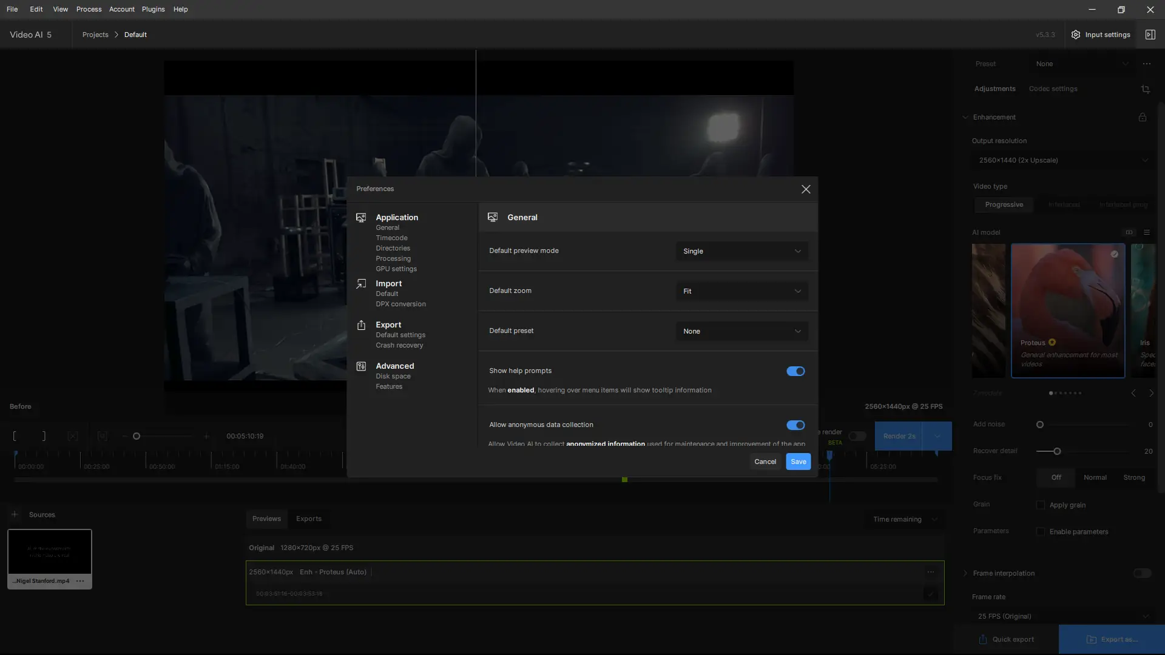Click the Save button
This screenshot has height=655, width=1165.
coord(798,462)
